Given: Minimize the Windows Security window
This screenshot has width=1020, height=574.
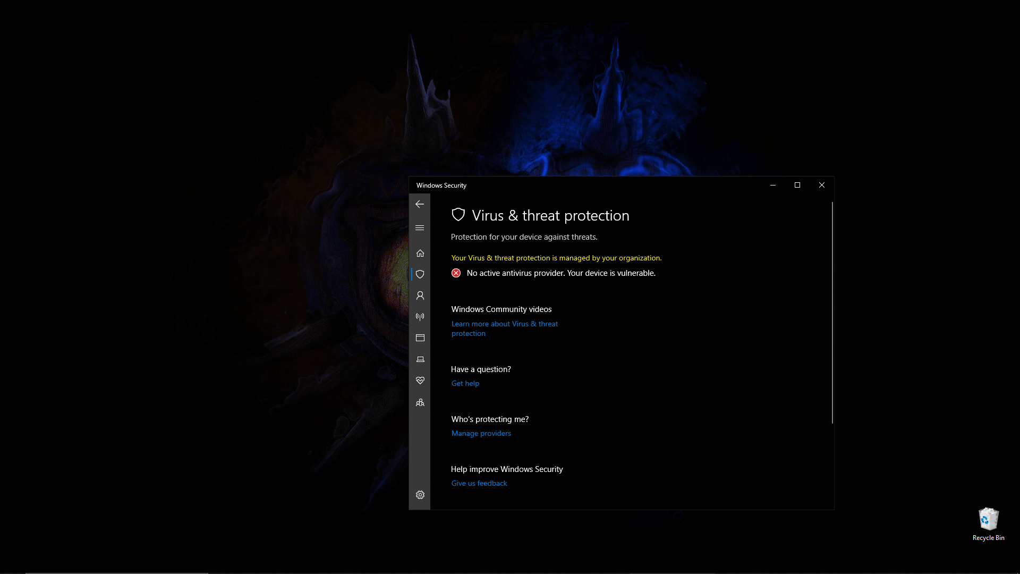Looking at the screenshot, I should 773,185.
